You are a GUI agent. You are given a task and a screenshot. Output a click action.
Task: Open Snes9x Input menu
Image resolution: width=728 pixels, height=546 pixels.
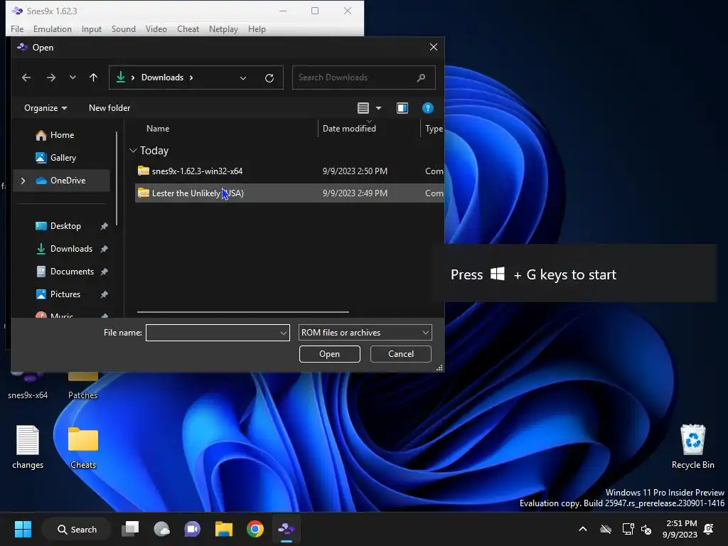92,28
